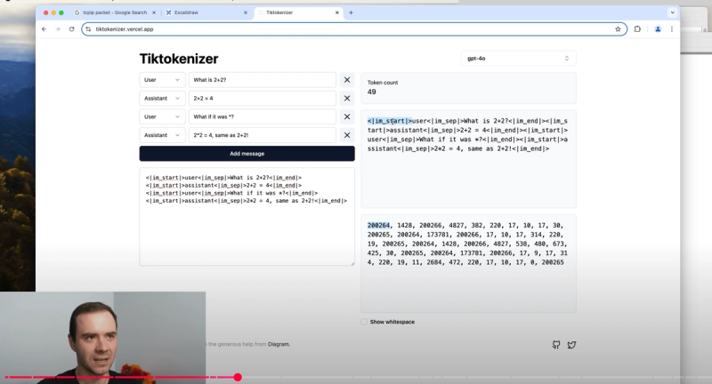This screenshot has width=712, height=384.
Task: Click inside the raw prompt text area
Action: 247,217
